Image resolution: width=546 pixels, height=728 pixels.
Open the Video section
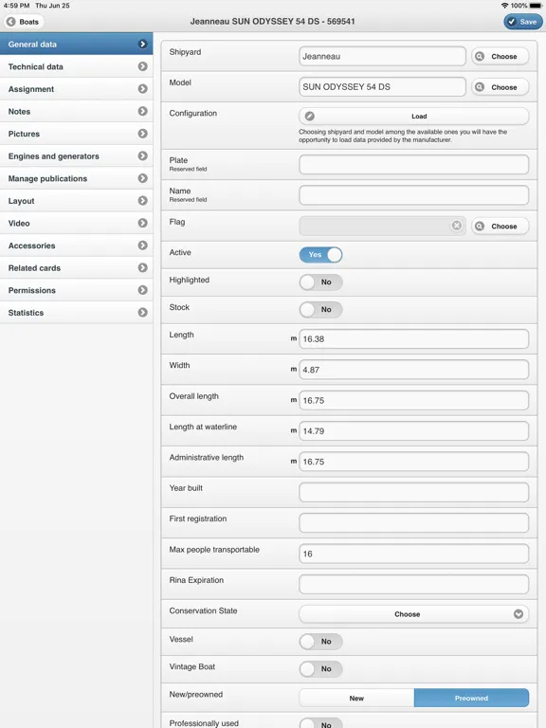pos(76,223)
